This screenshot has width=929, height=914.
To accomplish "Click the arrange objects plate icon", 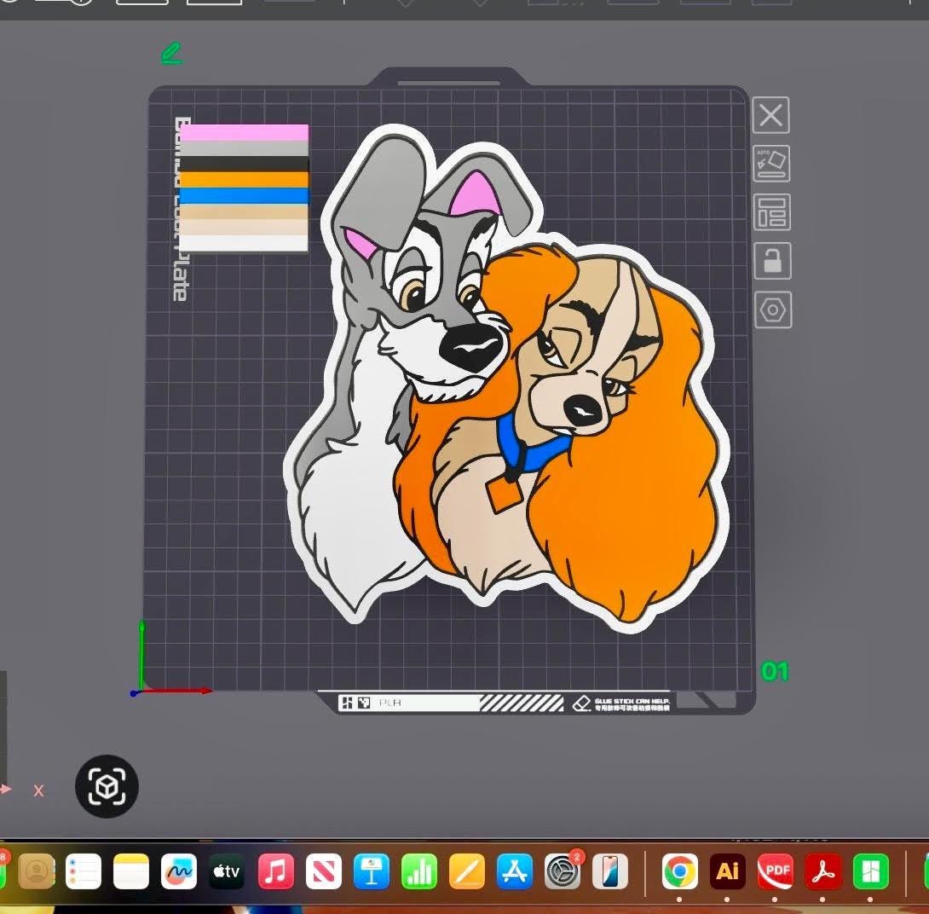I will pos(772,212).
